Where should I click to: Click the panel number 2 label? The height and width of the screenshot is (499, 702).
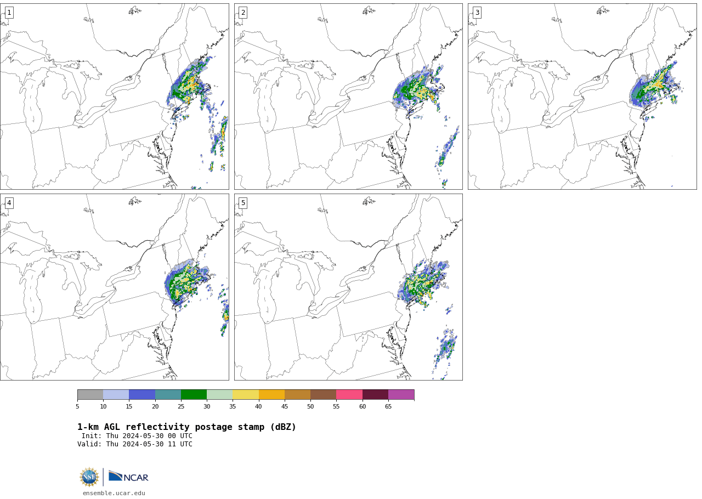tap(243, 13)
